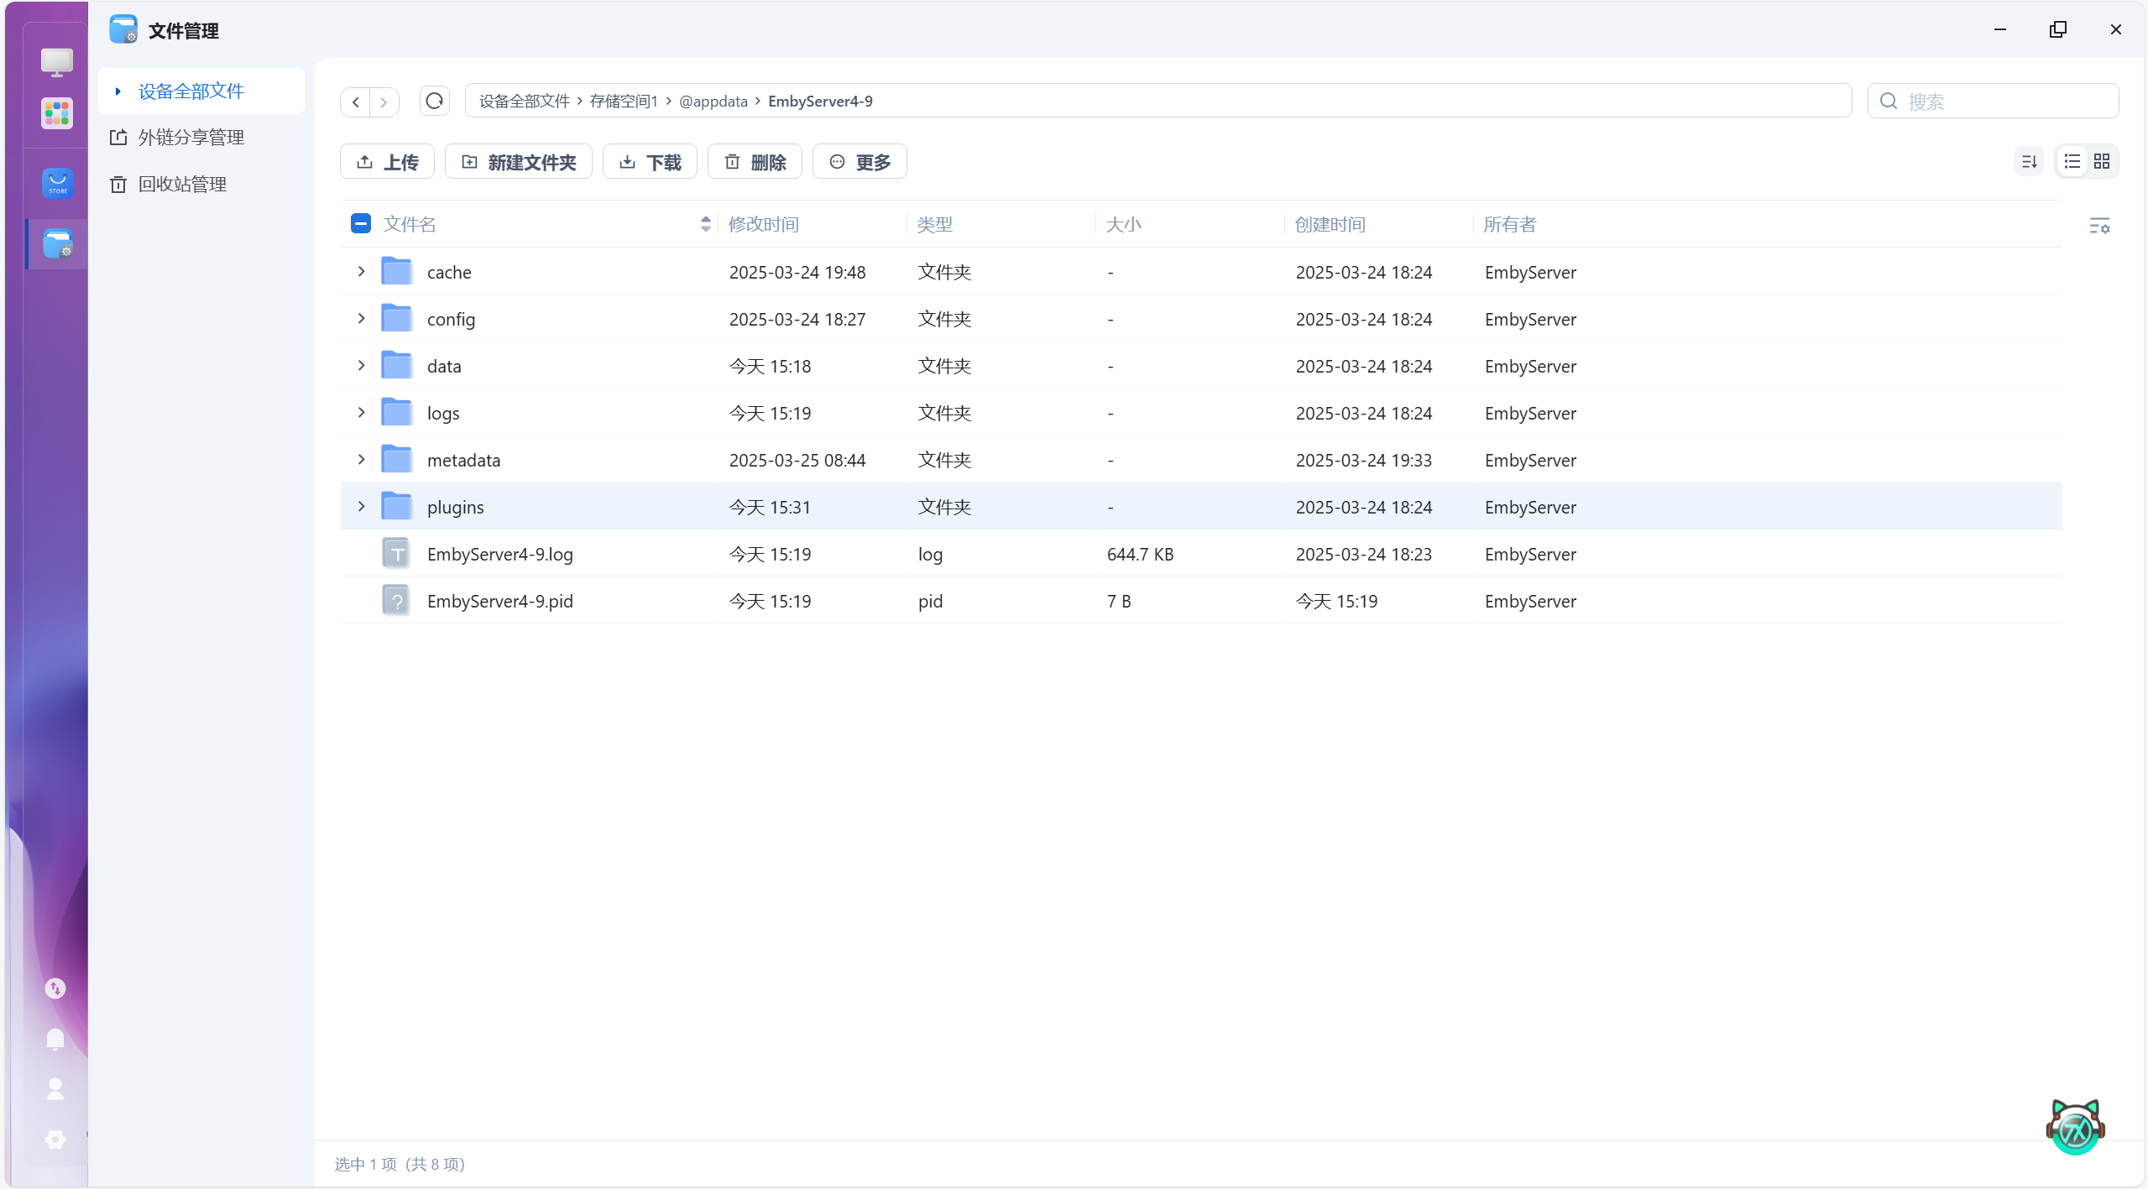Focus the 搜索 search field
The height and width of the screenshot is (1189, 2148).
click(1993, 102)
